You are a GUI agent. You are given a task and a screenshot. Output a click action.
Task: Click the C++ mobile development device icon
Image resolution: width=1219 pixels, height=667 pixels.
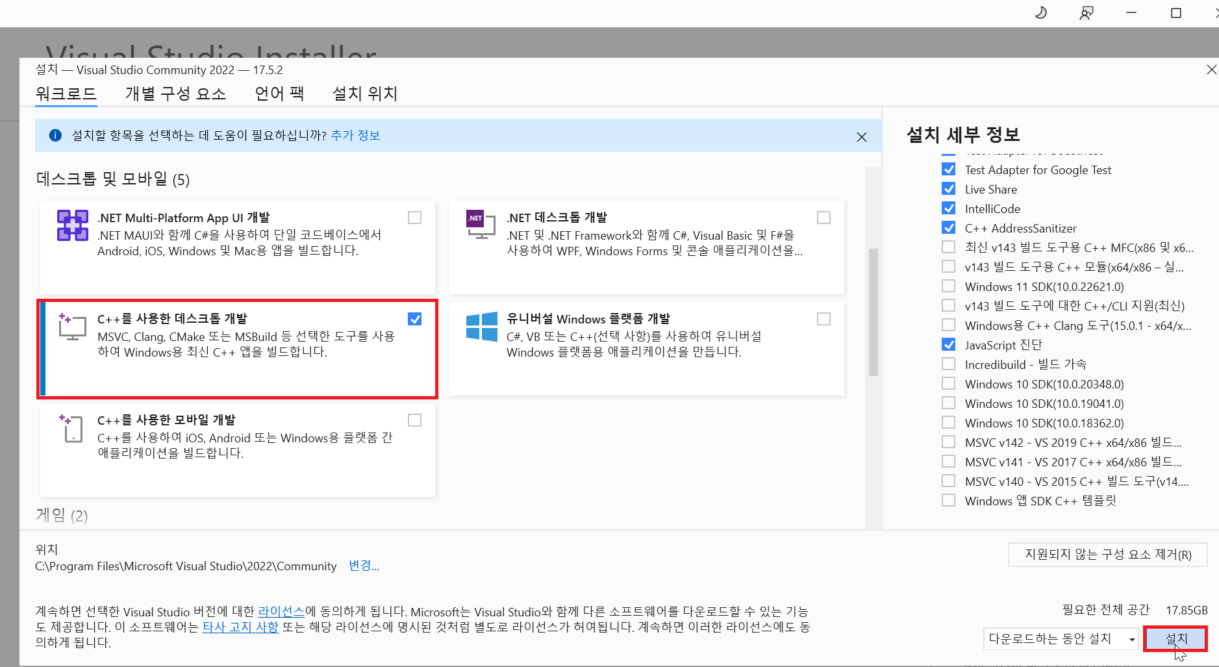click(x=71, y=428)
